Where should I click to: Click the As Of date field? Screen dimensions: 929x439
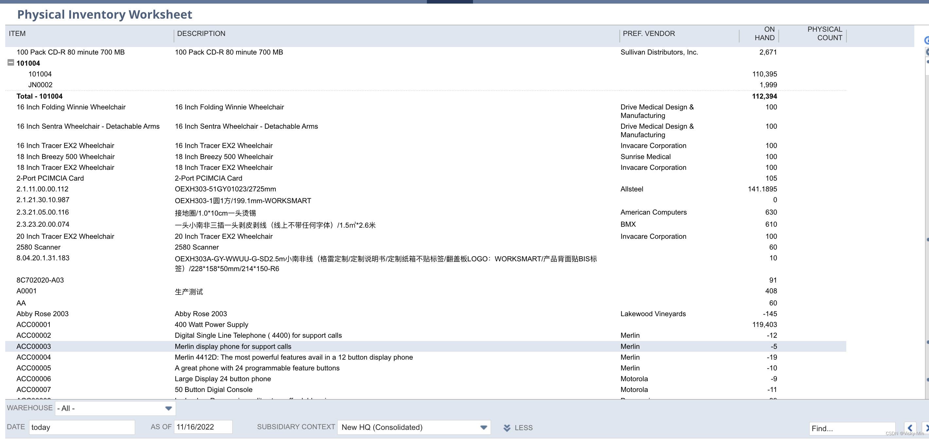point(203,427)
